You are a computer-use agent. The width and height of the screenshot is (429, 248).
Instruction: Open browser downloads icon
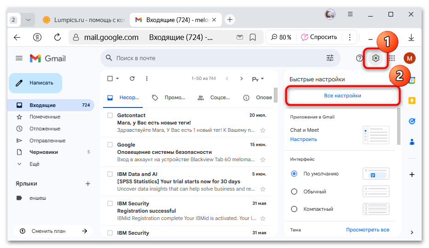411,37
